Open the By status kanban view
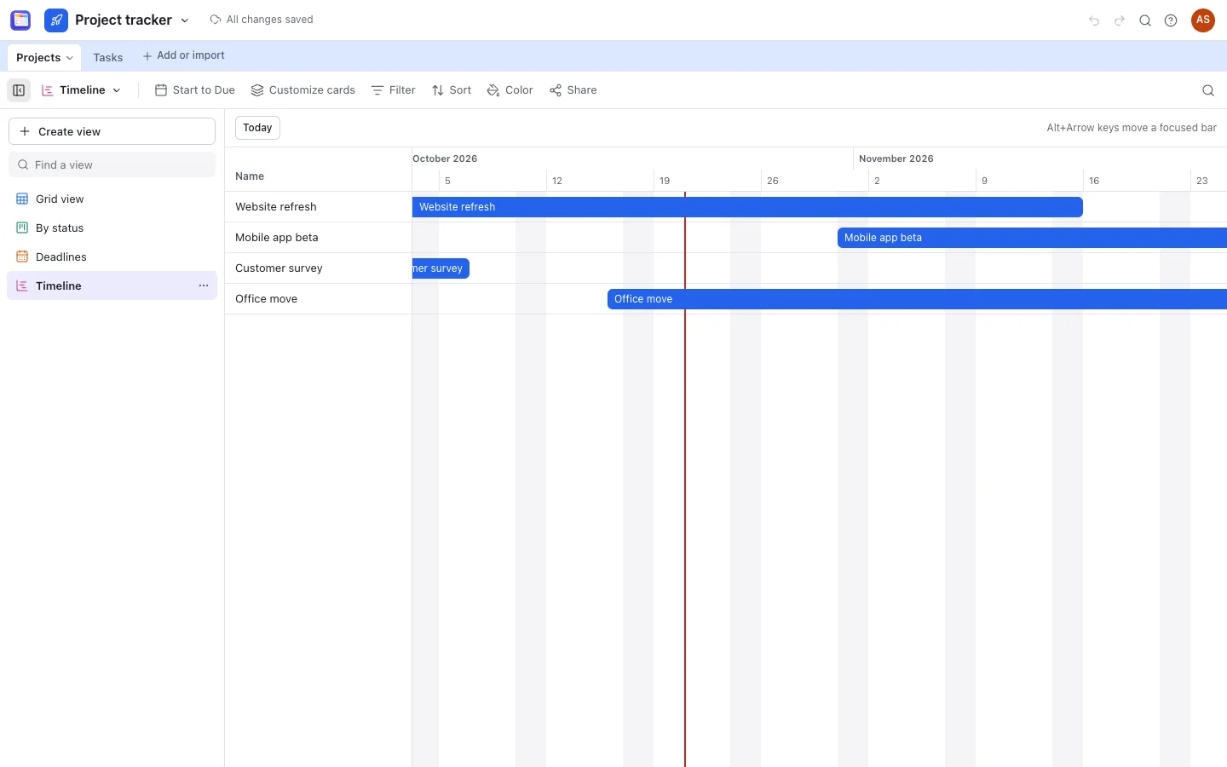 pyautogui.click(x=112, y=228)
